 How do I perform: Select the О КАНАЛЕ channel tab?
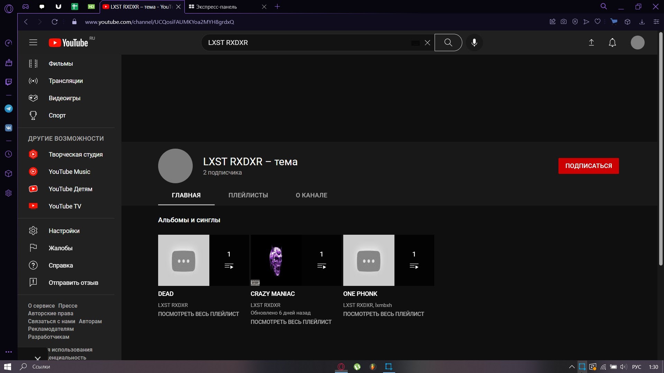pyautogui.click(x=311, y=195)
